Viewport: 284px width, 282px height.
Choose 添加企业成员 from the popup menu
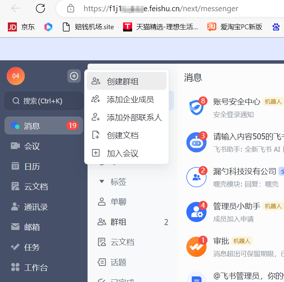pos(126,99)
